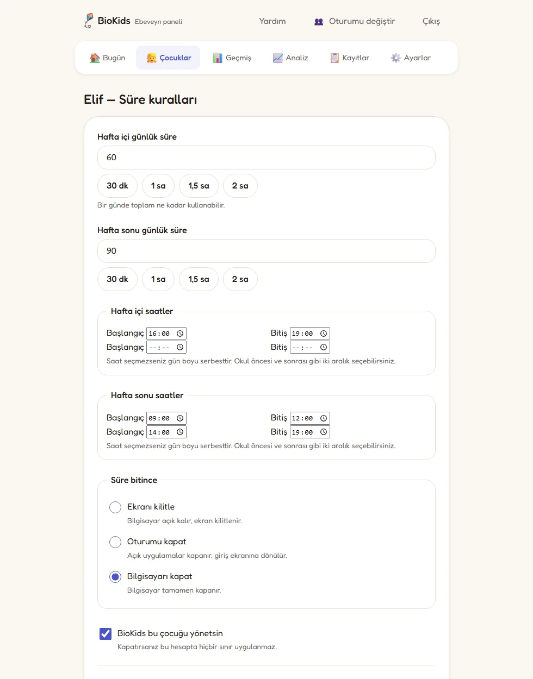Go to the Analiz tab

point(290,58)
